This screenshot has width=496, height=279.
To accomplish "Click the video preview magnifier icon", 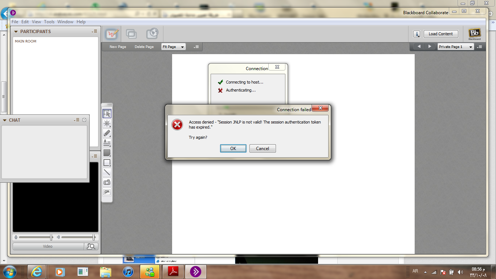I will point(91,246).
